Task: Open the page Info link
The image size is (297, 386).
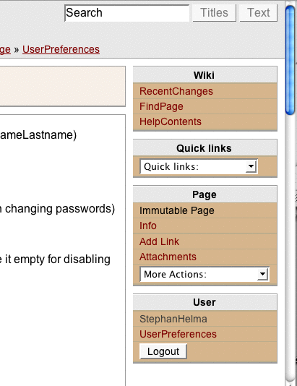Action: 148,226
